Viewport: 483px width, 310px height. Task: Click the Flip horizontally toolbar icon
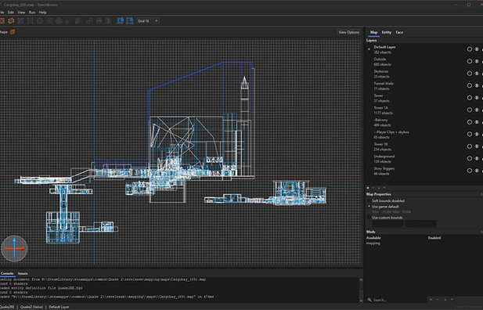(99, 20)
